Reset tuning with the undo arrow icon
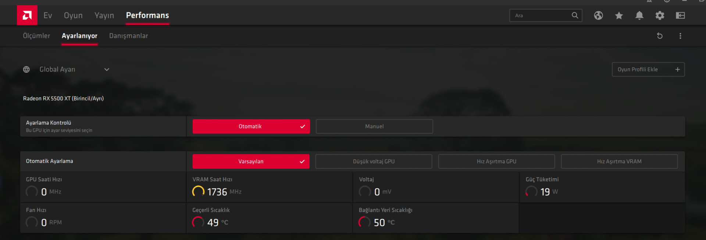 coord(660,36)
